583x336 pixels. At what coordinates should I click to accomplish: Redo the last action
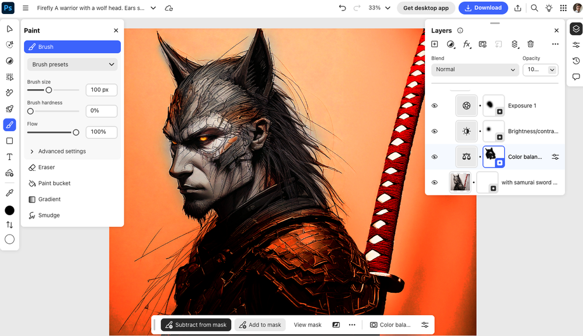[357, 8]
